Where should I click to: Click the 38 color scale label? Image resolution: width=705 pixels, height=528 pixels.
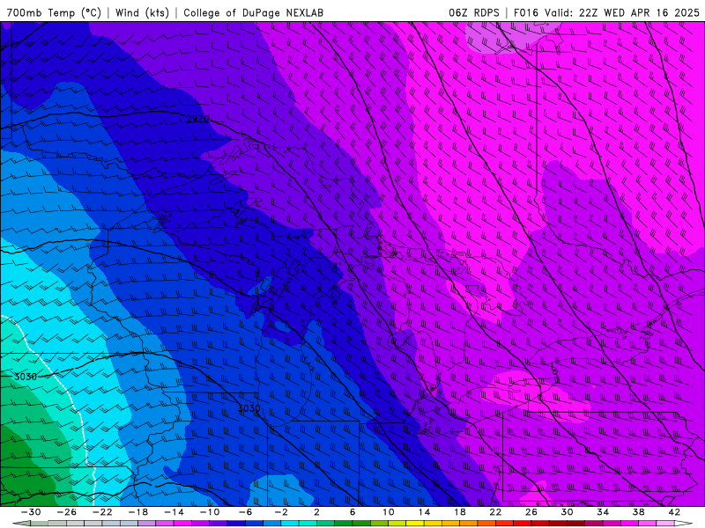click(x=638, y=512)
